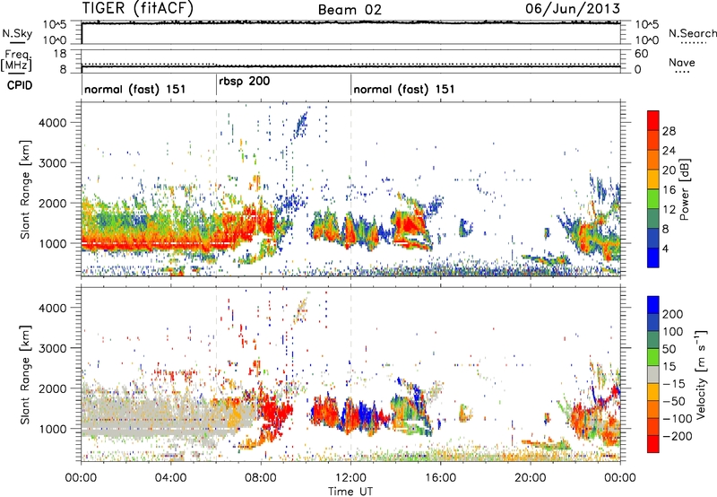Click the Power color bar segment below 4

pos(653,257)
